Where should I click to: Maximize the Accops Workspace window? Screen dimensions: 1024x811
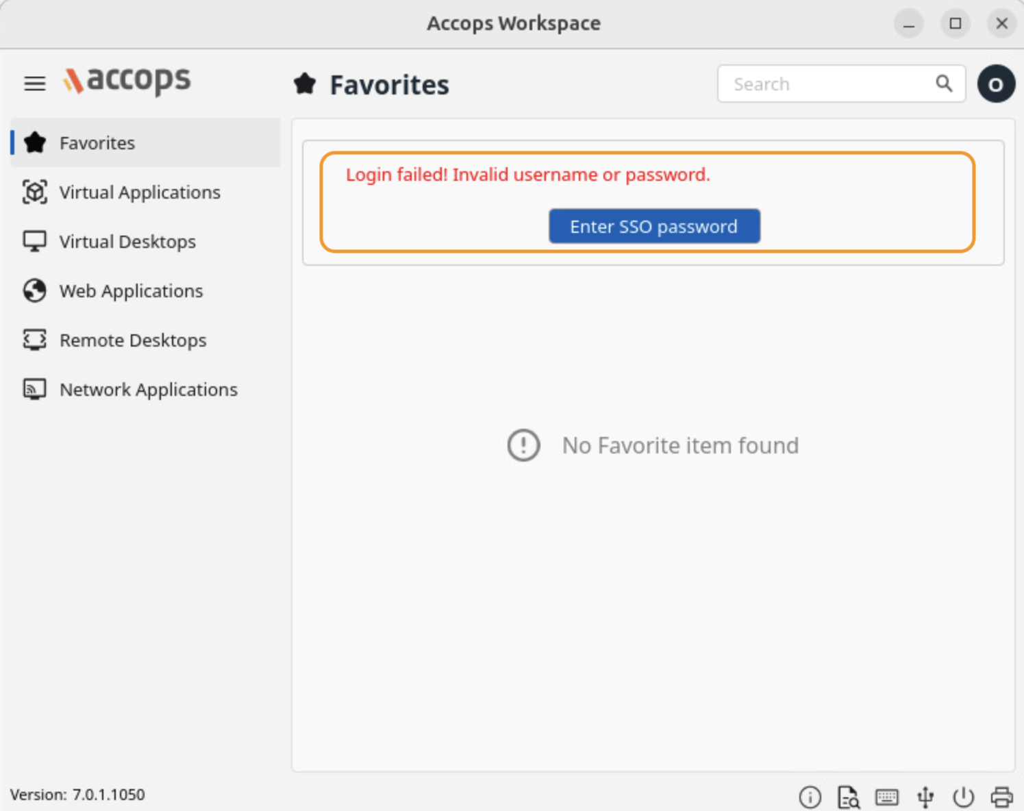955,23
